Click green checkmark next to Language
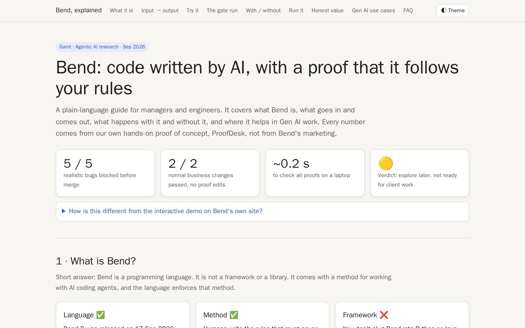The width and height of the screenshot is (525, 328). (x=100, y=315)
